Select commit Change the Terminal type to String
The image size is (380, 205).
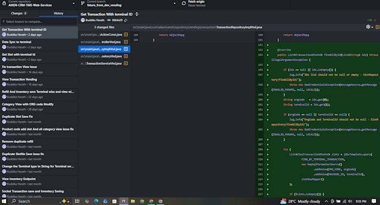click(39, 169)
